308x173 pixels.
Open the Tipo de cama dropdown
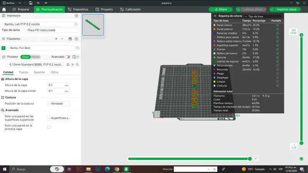tap(51, 30)
